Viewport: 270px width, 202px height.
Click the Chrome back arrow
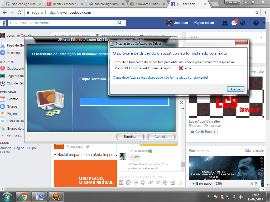coord(5,12)
